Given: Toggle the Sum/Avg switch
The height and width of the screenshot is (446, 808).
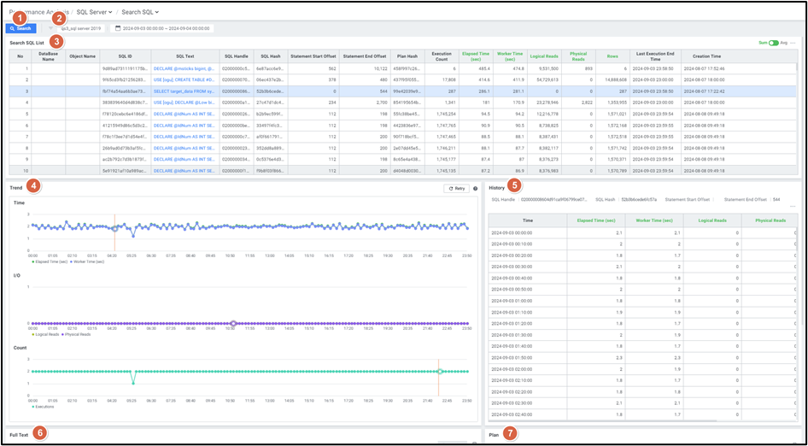Looking at the screenshot, I should point(774,42).
